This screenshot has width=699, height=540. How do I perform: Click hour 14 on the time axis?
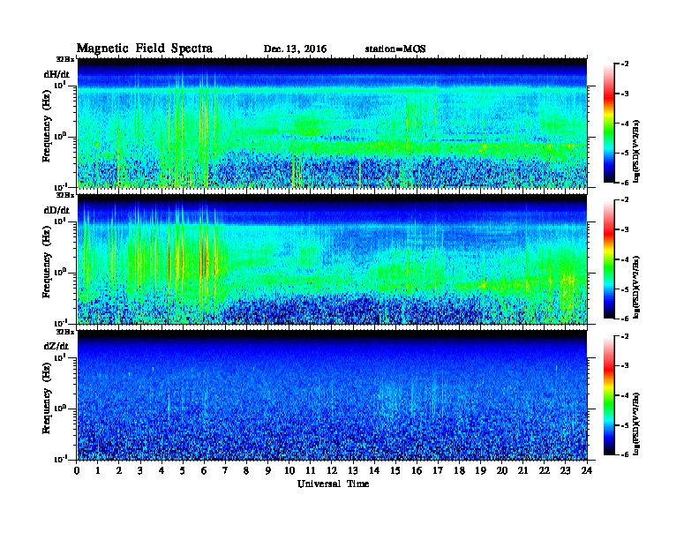[374, 471]
